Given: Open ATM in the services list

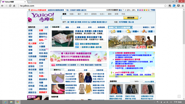Looking at the screenshot, I should point(41,43).
